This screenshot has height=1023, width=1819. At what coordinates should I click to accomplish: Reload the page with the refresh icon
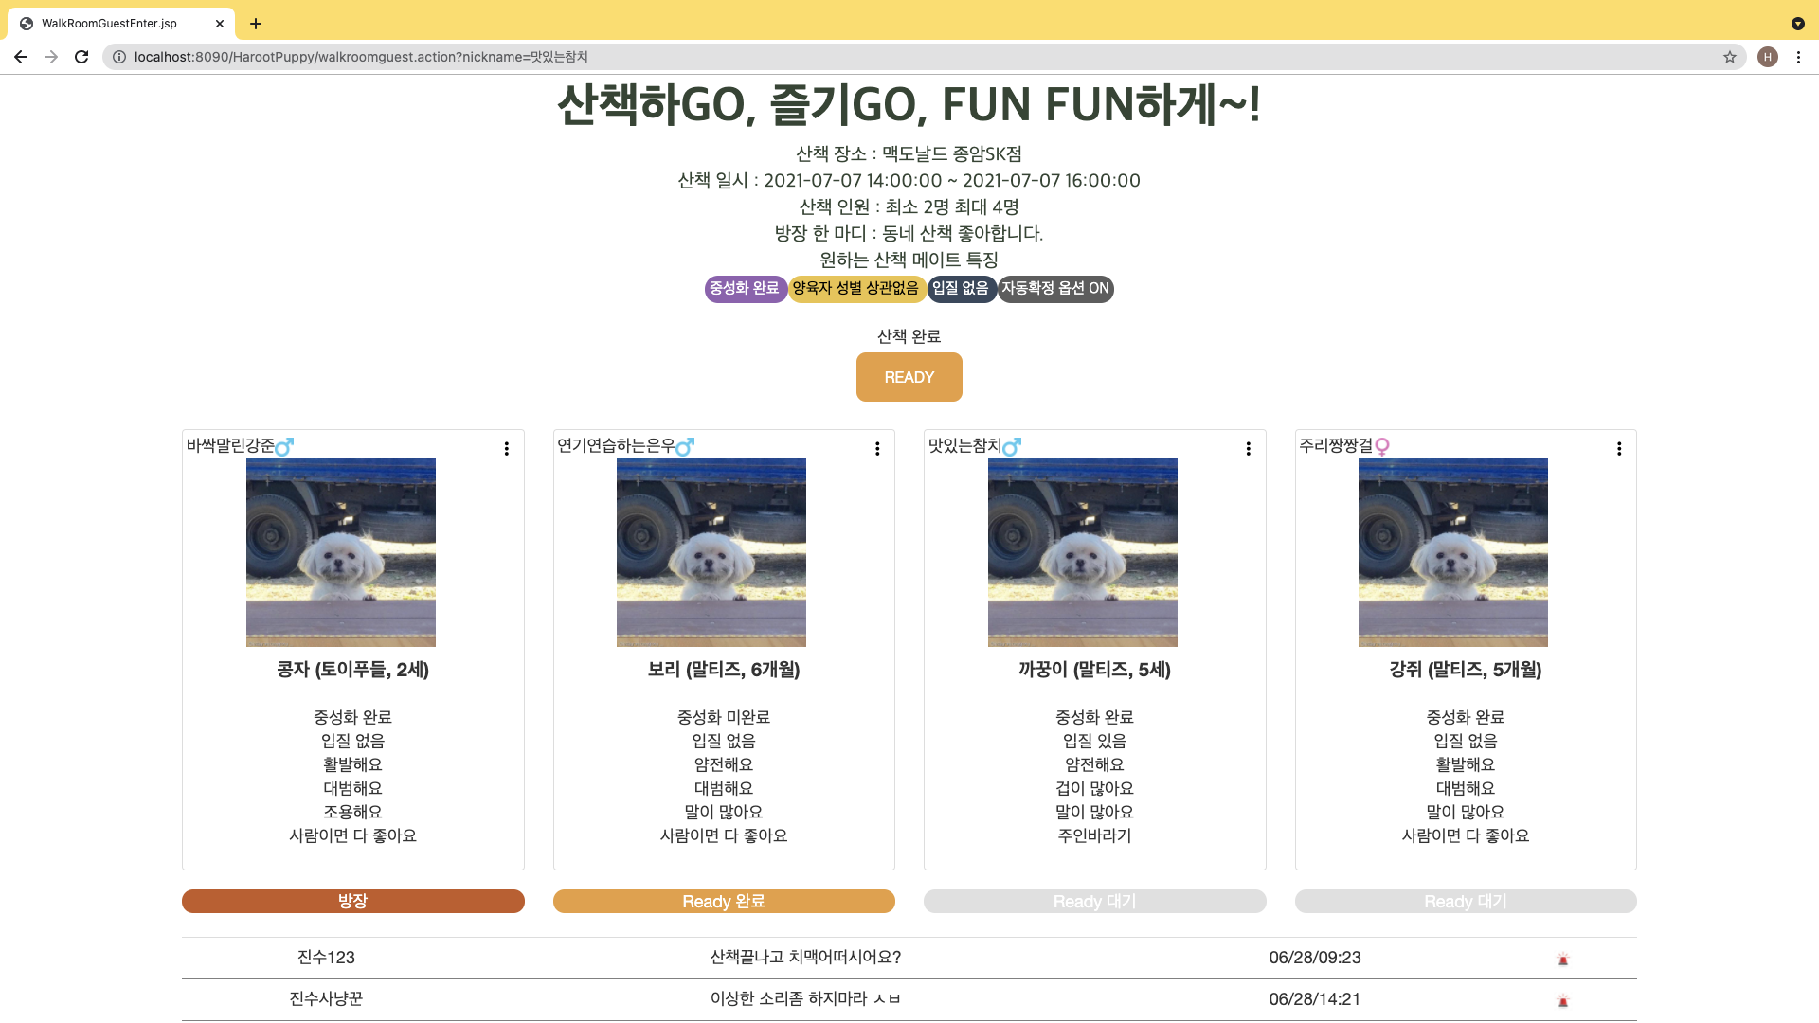pyautogui.click(x=81, y=57)
